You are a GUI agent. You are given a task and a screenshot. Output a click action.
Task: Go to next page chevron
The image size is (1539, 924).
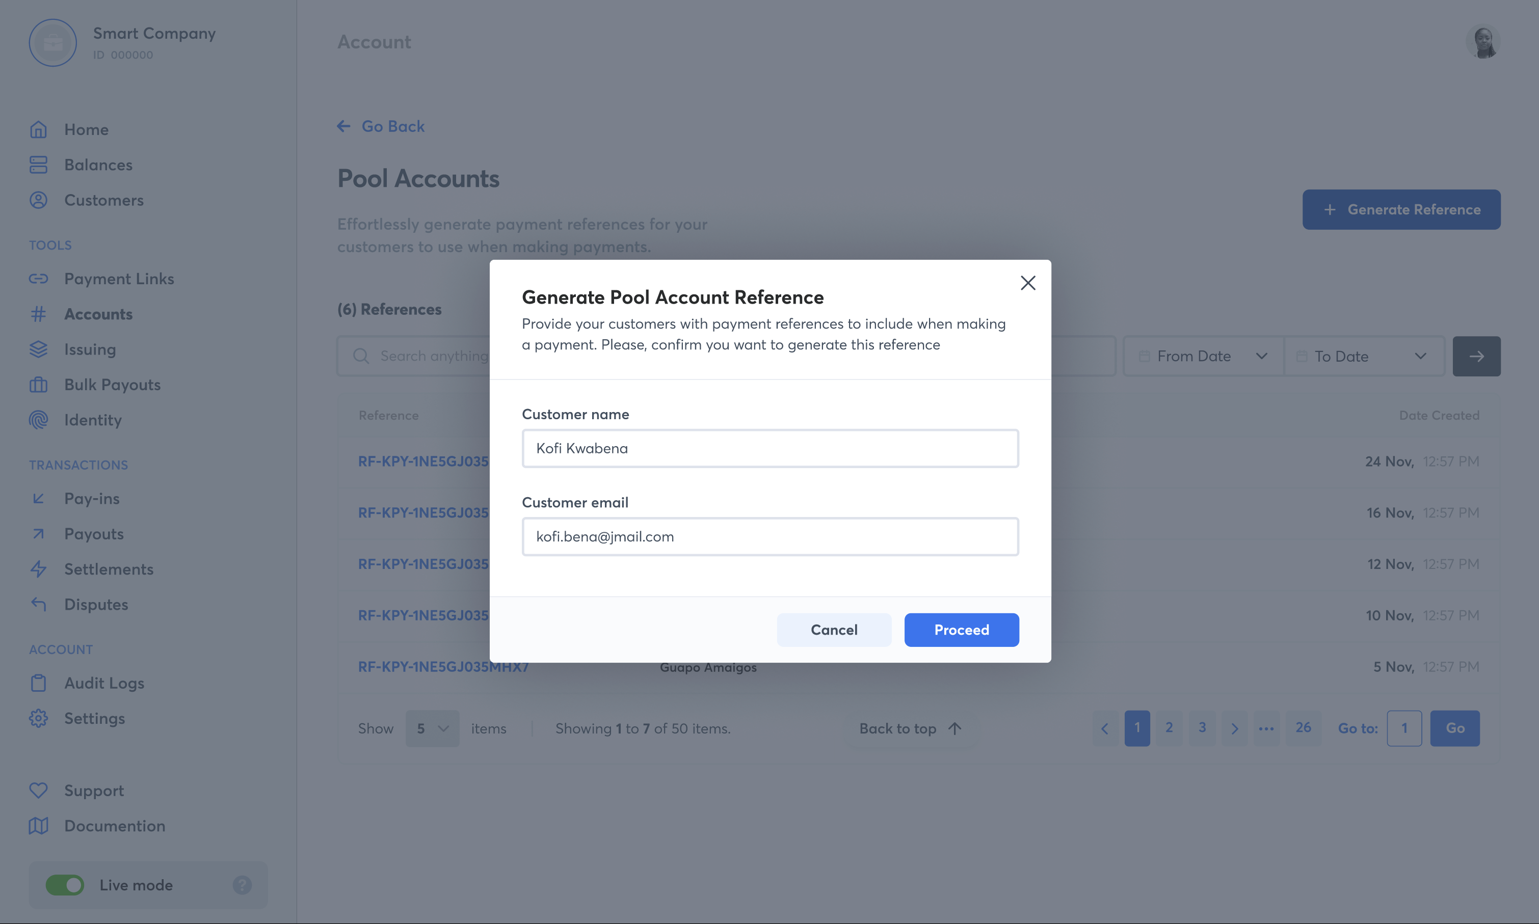[x=1234, y=728]
